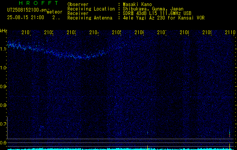Click the 2103 time axis label
This screenshot has height=150, width=237.
coord(71,32)
